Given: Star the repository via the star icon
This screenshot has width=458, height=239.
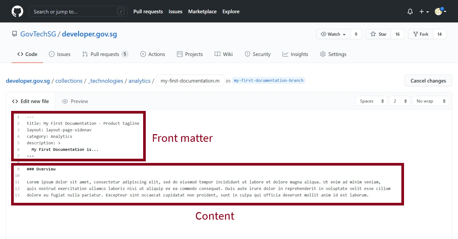Looking at the screenshot, I should coord(373,34).
